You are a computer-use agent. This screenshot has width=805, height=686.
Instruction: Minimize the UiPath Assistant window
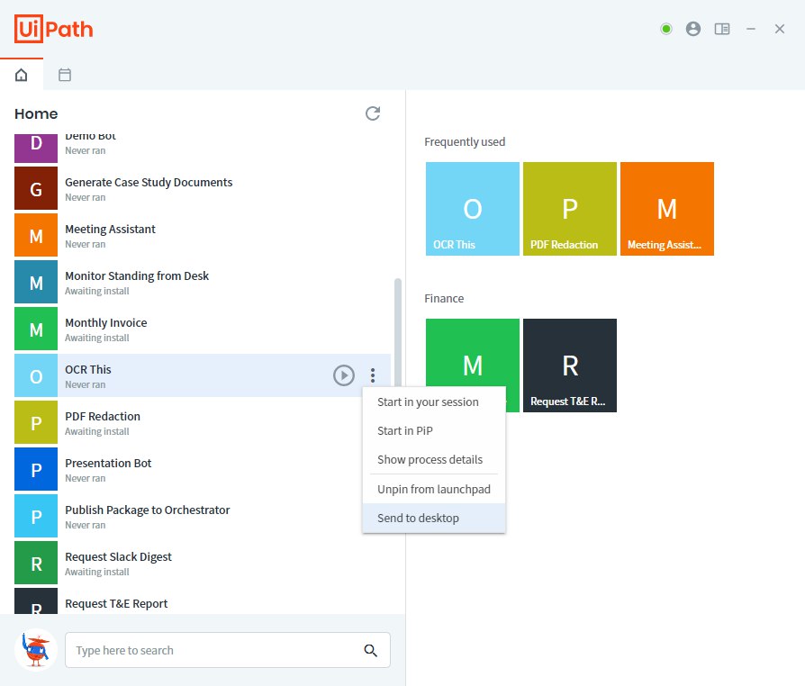751,29
